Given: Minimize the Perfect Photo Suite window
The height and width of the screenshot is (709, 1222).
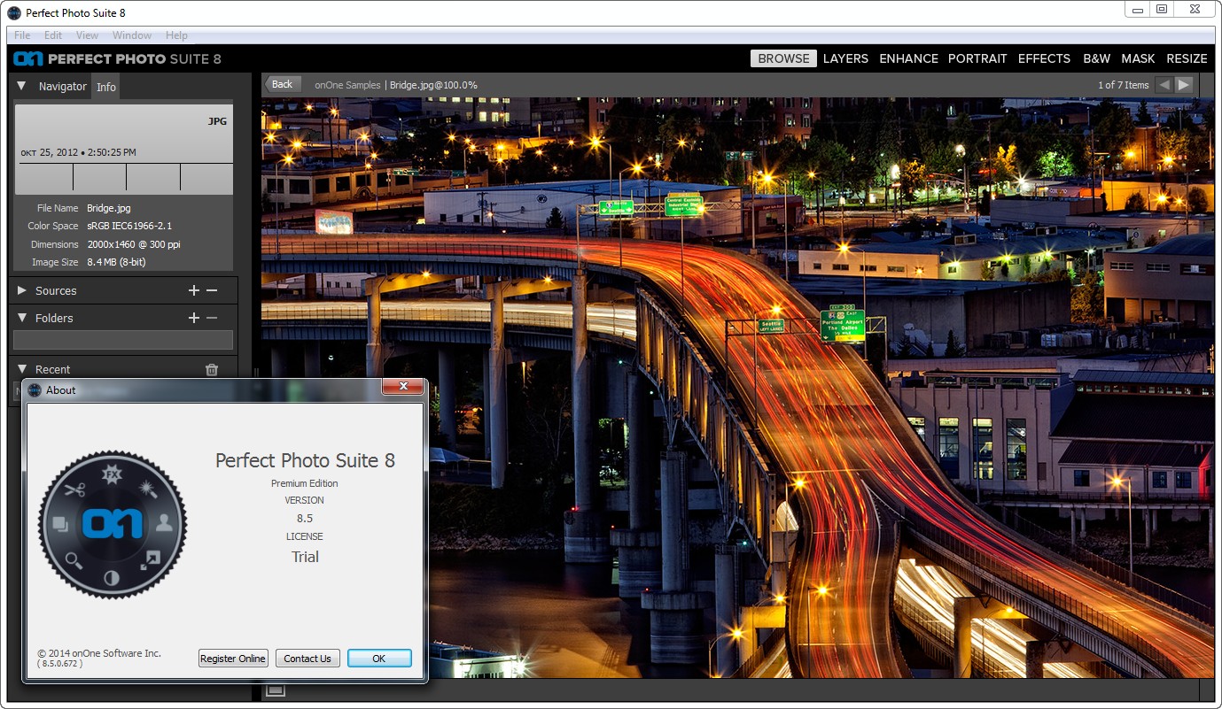Looking at the screenshot, I should coord(1138,9).
